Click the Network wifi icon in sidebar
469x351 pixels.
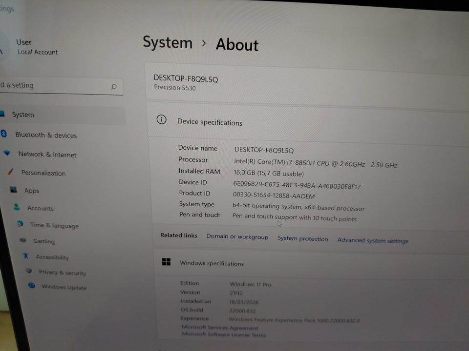pos(7,153)
